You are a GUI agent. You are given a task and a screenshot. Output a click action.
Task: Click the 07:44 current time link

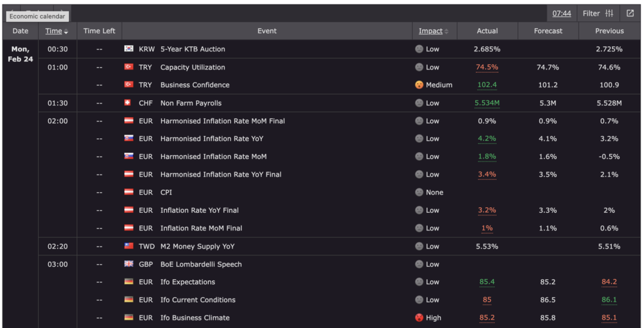pyautogui.click(x=561, y=13)
